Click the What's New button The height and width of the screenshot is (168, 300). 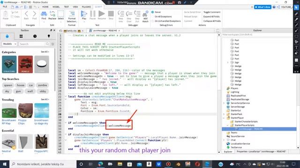click(262, 7)
